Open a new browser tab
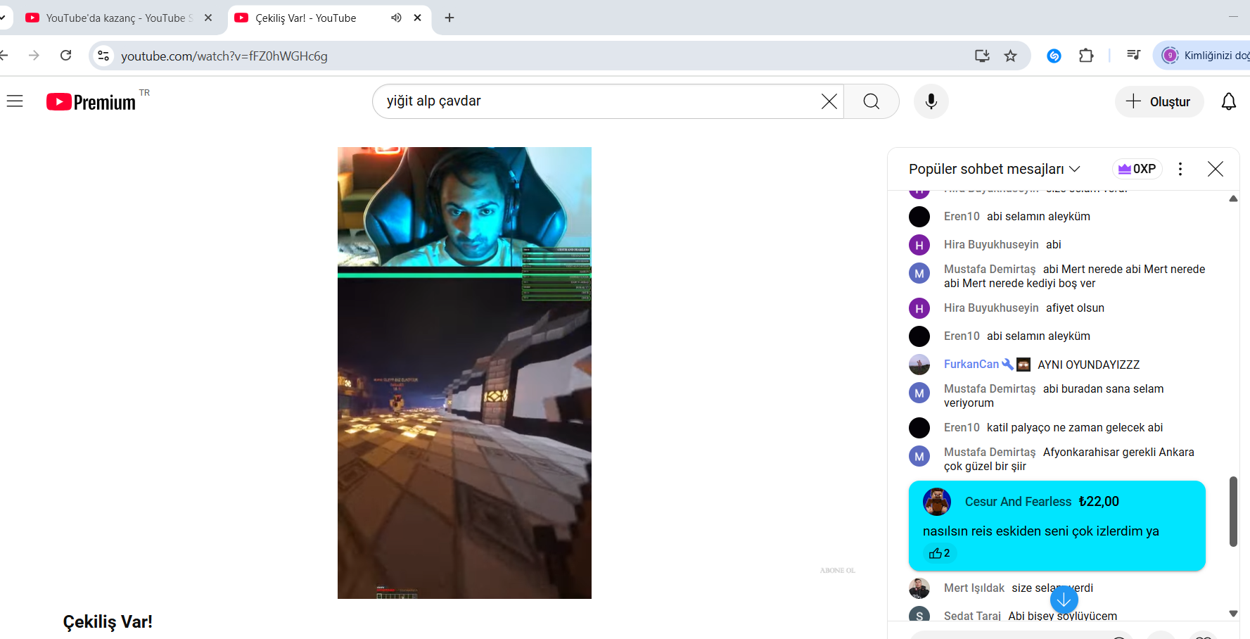 pos(449,18)
